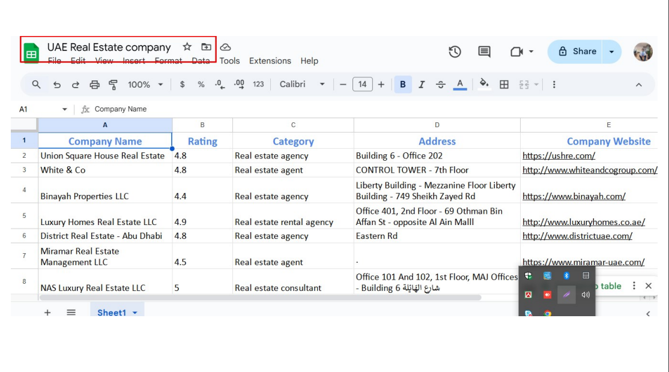Open the binayah.com link

click(x=574, y=196)
